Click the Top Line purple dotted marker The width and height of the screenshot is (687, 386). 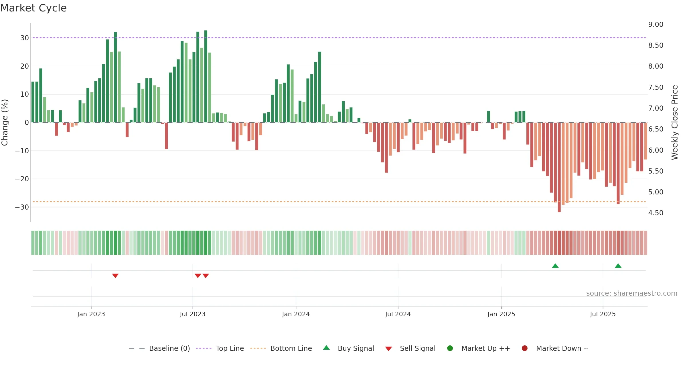point(204,348)
